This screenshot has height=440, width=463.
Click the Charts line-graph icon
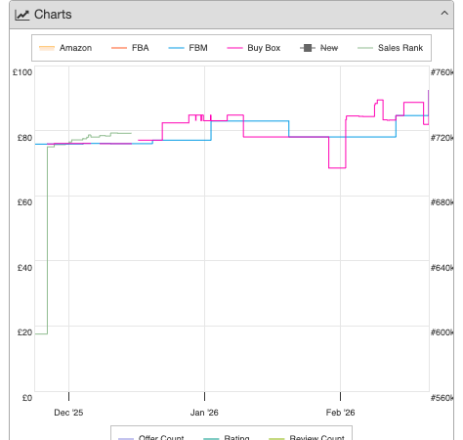[21, 15]
